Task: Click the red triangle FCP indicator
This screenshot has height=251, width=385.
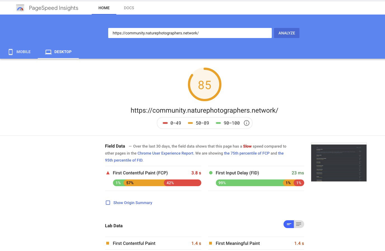Action: [x=108, y=173]
